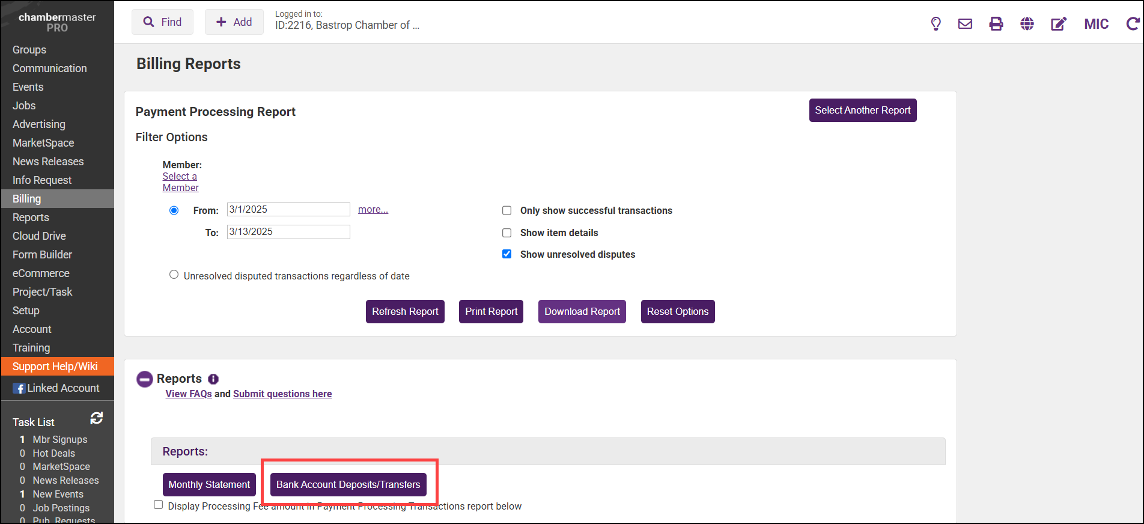This screenshot has width=1144, height=524.
Task: Select unresolved disputed transactions radio option
Action: pyautogui.click(x=174, y=275)
